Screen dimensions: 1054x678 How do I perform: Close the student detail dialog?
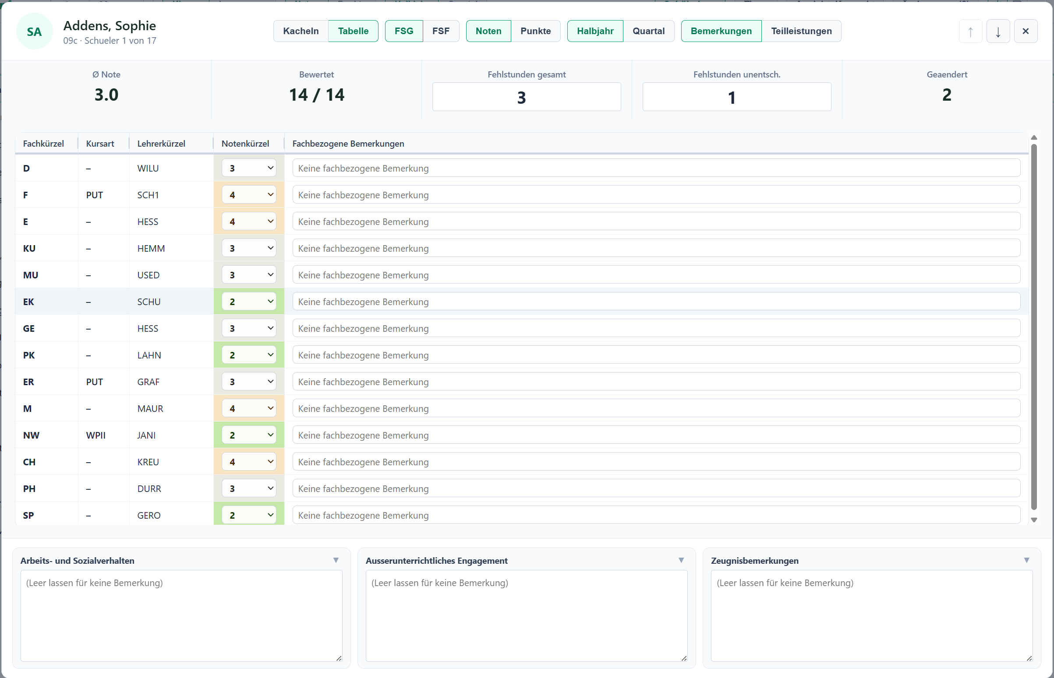(x=1026, y=31)
